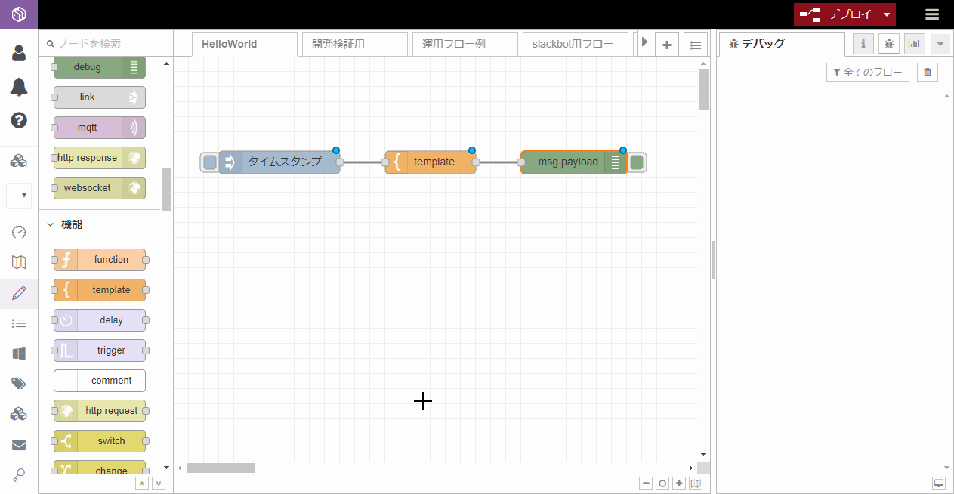Image resolution: width=954 pixels, height=494 pixels.
Task: Select the websocket palette node
Action: pos(100,188)
